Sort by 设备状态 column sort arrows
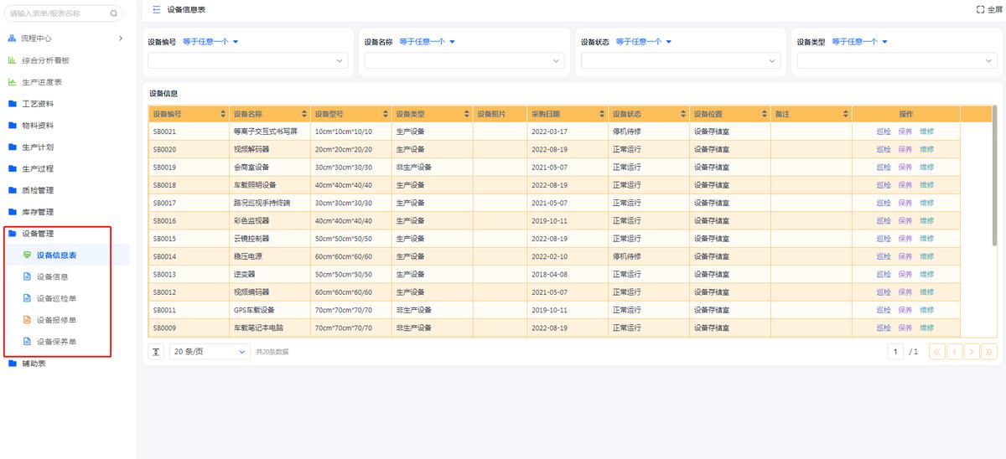The image size is (1006, 459). (683, 114)
